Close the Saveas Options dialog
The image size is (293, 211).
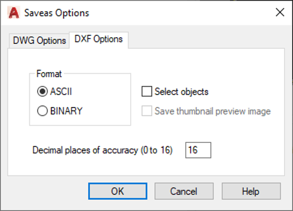(280, 12)
